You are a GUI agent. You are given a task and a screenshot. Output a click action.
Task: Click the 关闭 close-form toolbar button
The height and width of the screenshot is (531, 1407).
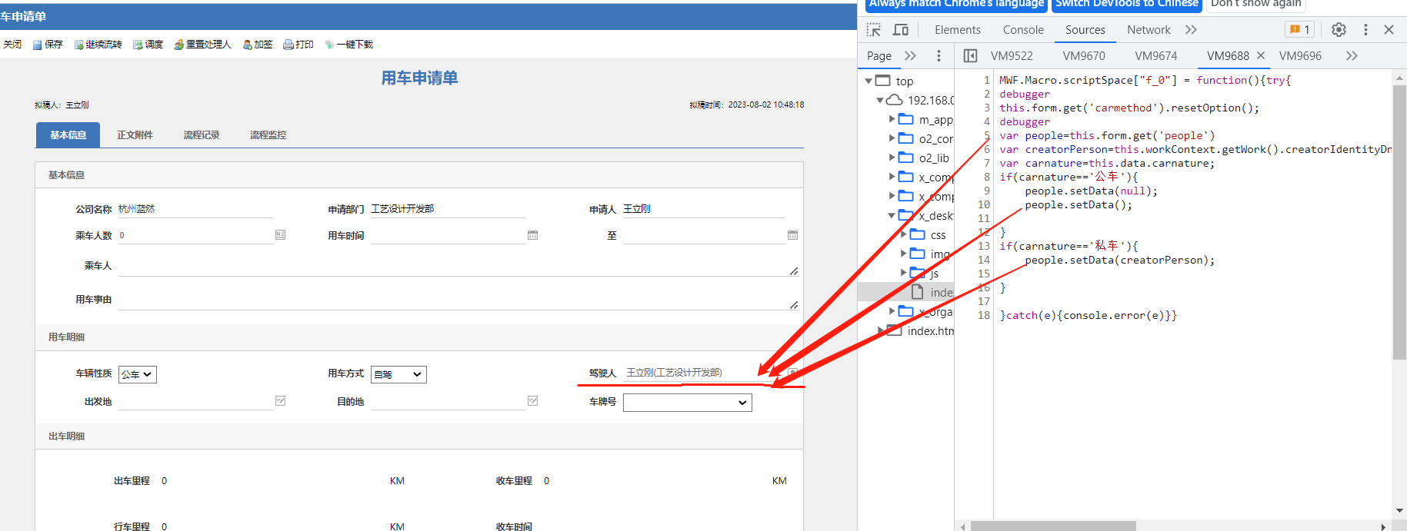point(12,45)
